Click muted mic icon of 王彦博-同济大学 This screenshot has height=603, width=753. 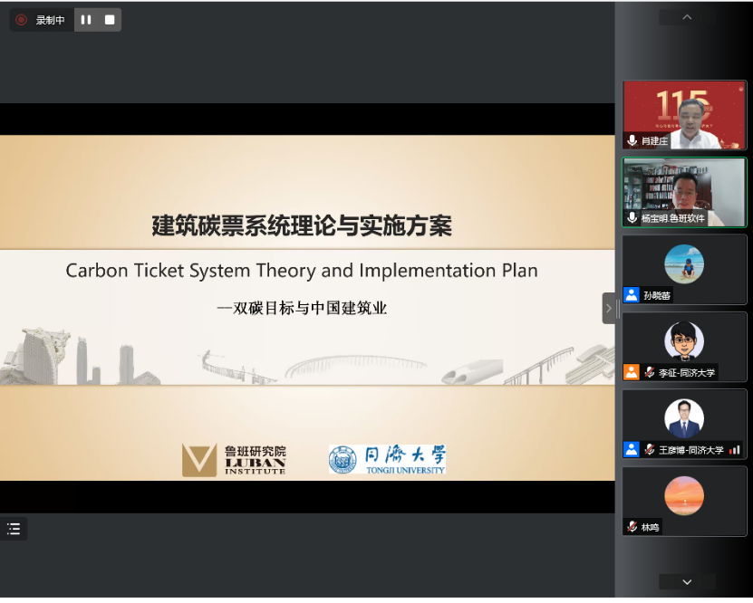point(649,449)
